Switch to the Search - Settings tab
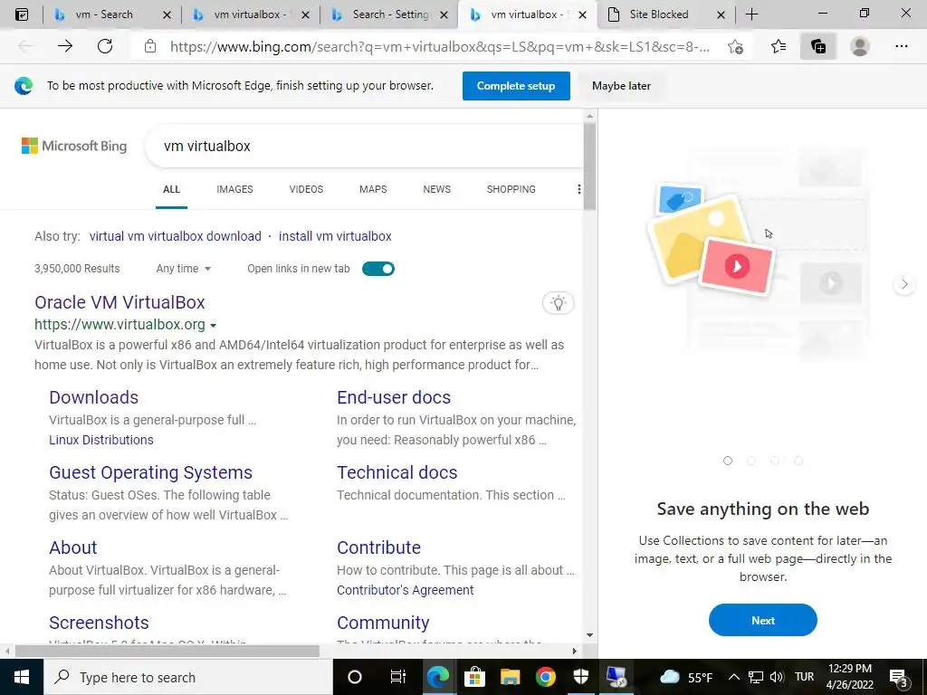 (x=390, y=14)
